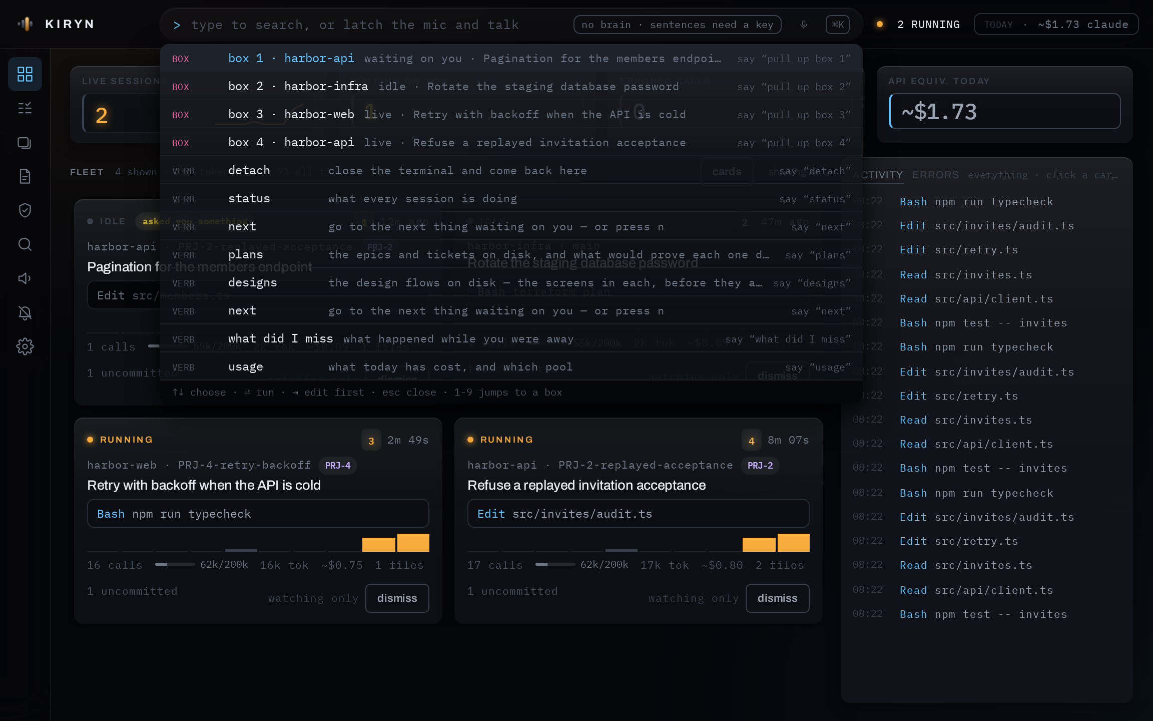
Task: Click 'Bash npm run typecheck' in harbor-web card
Action: coord(258,514)
